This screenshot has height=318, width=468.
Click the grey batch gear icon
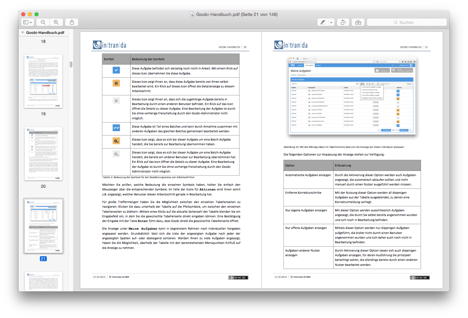pyautogui.click(x=116, y=154)
